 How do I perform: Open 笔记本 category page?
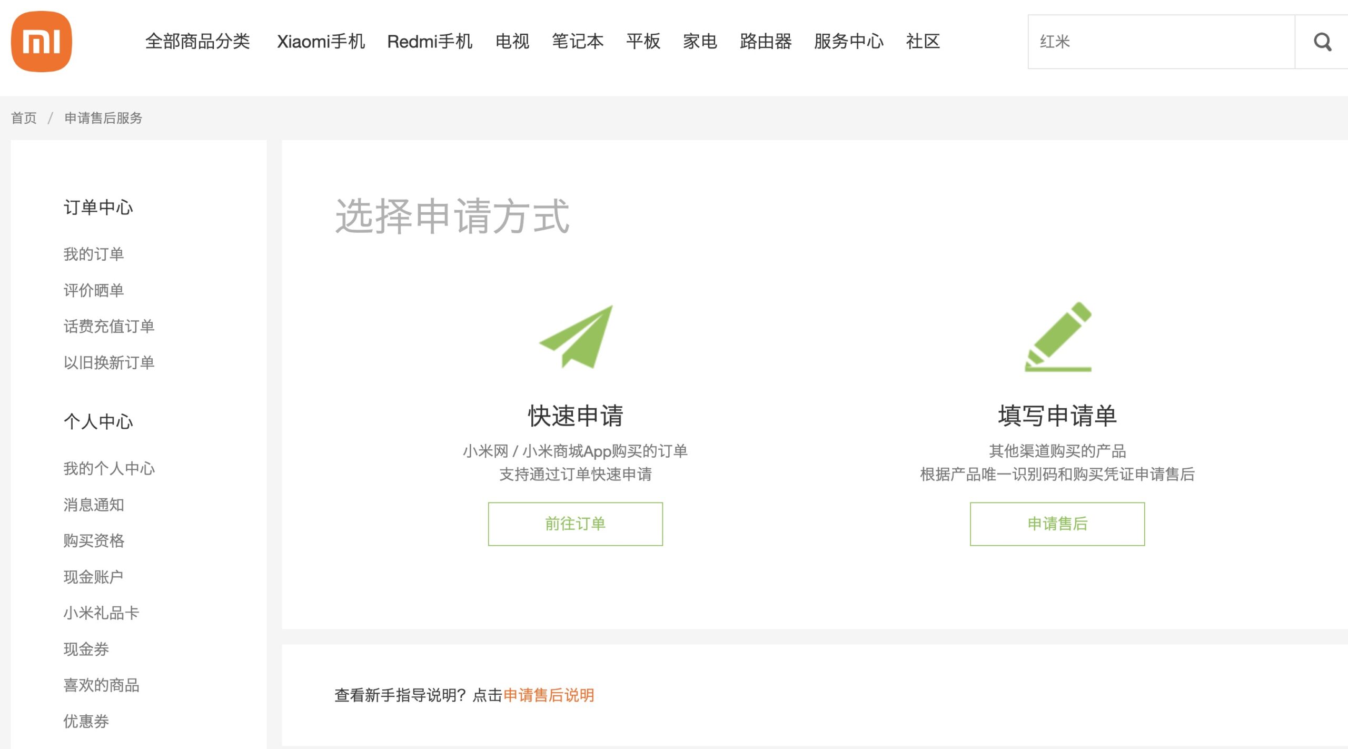point(577,42)
